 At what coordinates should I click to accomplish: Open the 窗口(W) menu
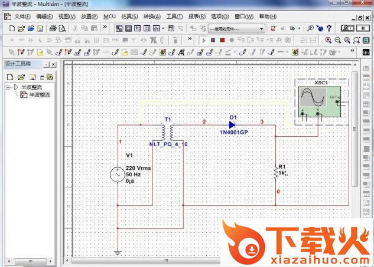[244, 17]
